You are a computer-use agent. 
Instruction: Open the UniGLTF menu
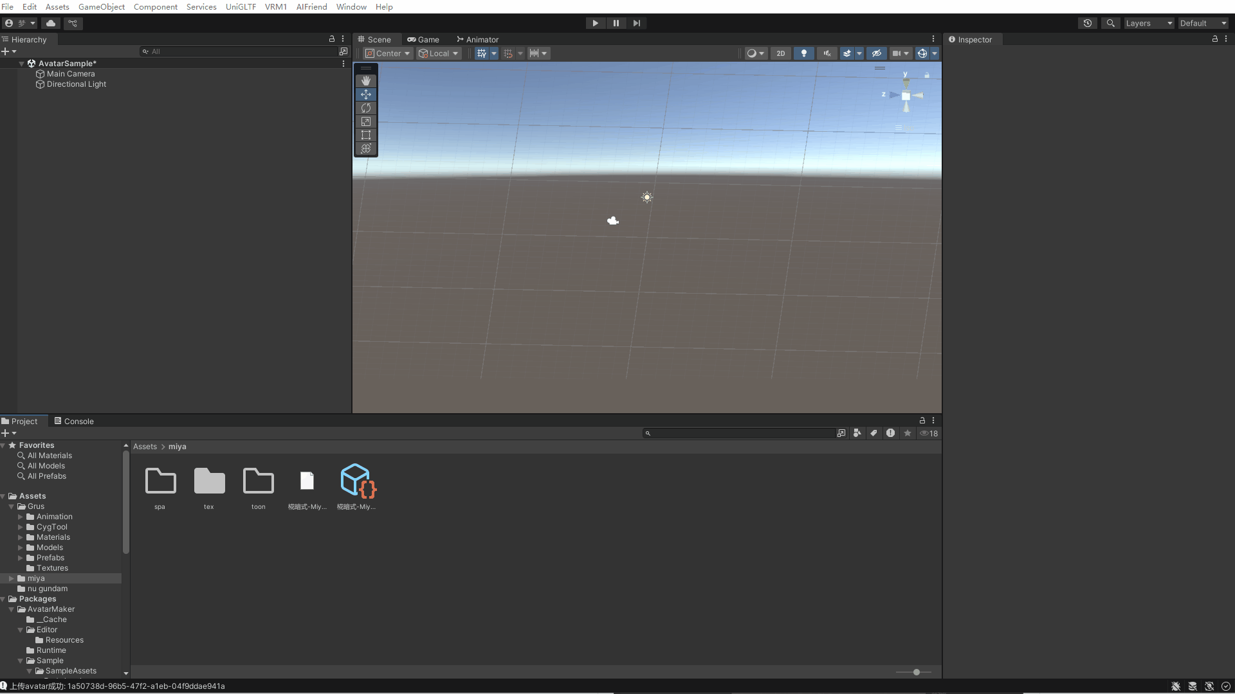click(241, 6)
